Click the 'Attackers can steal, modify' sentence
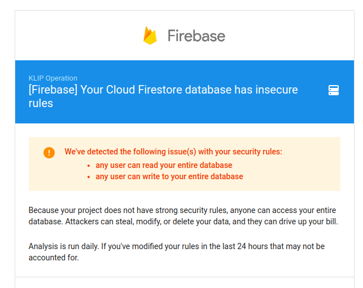Image resolution: width=363 pixels, height=288 pixels. pyautogui.click(x=202, y=221)
